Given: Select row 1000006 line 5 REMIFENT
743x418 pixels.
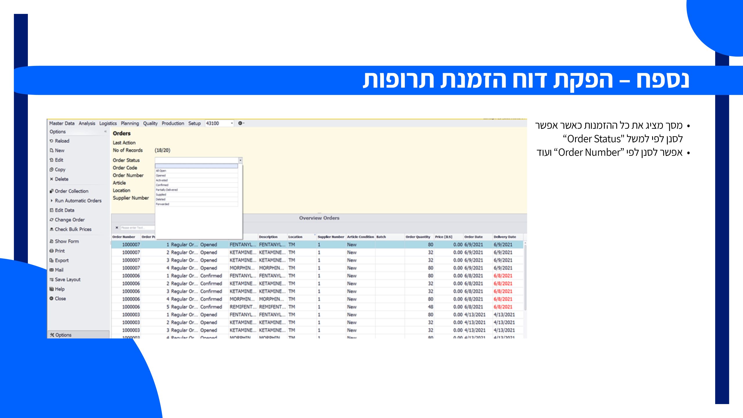Looking at the screenshot, I should click(317, 307).
